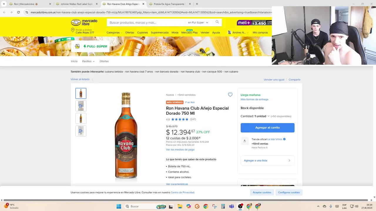The image size is (376, 211).
Task: Open Microsoft Teams from taskbar
Action: click(x=231, y=206)
